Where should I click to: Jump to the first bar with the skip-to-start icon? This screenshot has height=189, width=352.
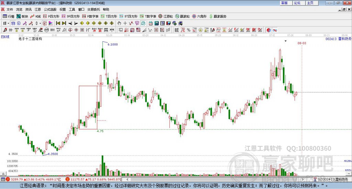(58, 23)
